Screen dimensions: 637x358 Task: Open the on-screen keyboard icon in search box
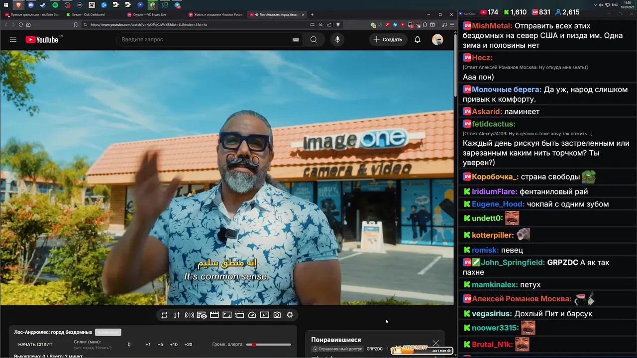tap(296, 39)
